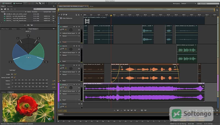Mute the AMBIENT track
Screen dimensions: 220x125
tap(74, 27)
